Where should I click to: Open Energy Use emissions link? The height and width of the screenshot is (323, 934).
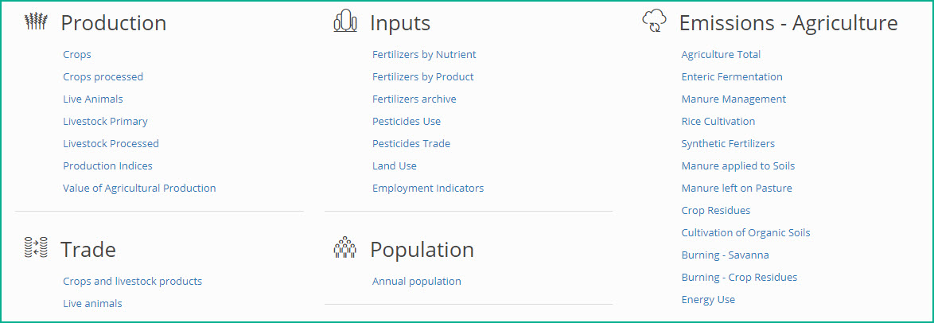(708, 299)
